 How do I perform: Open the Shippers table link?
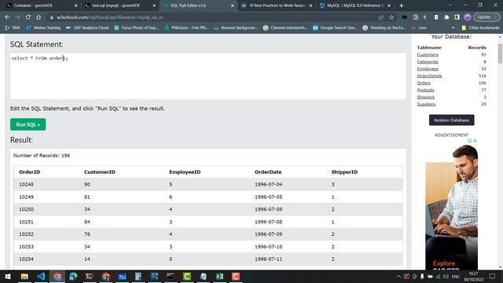[426, 97]
